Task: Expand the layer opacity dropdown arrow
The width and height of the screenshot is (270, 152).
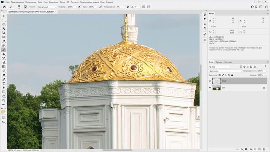Action: click(265, 71)
